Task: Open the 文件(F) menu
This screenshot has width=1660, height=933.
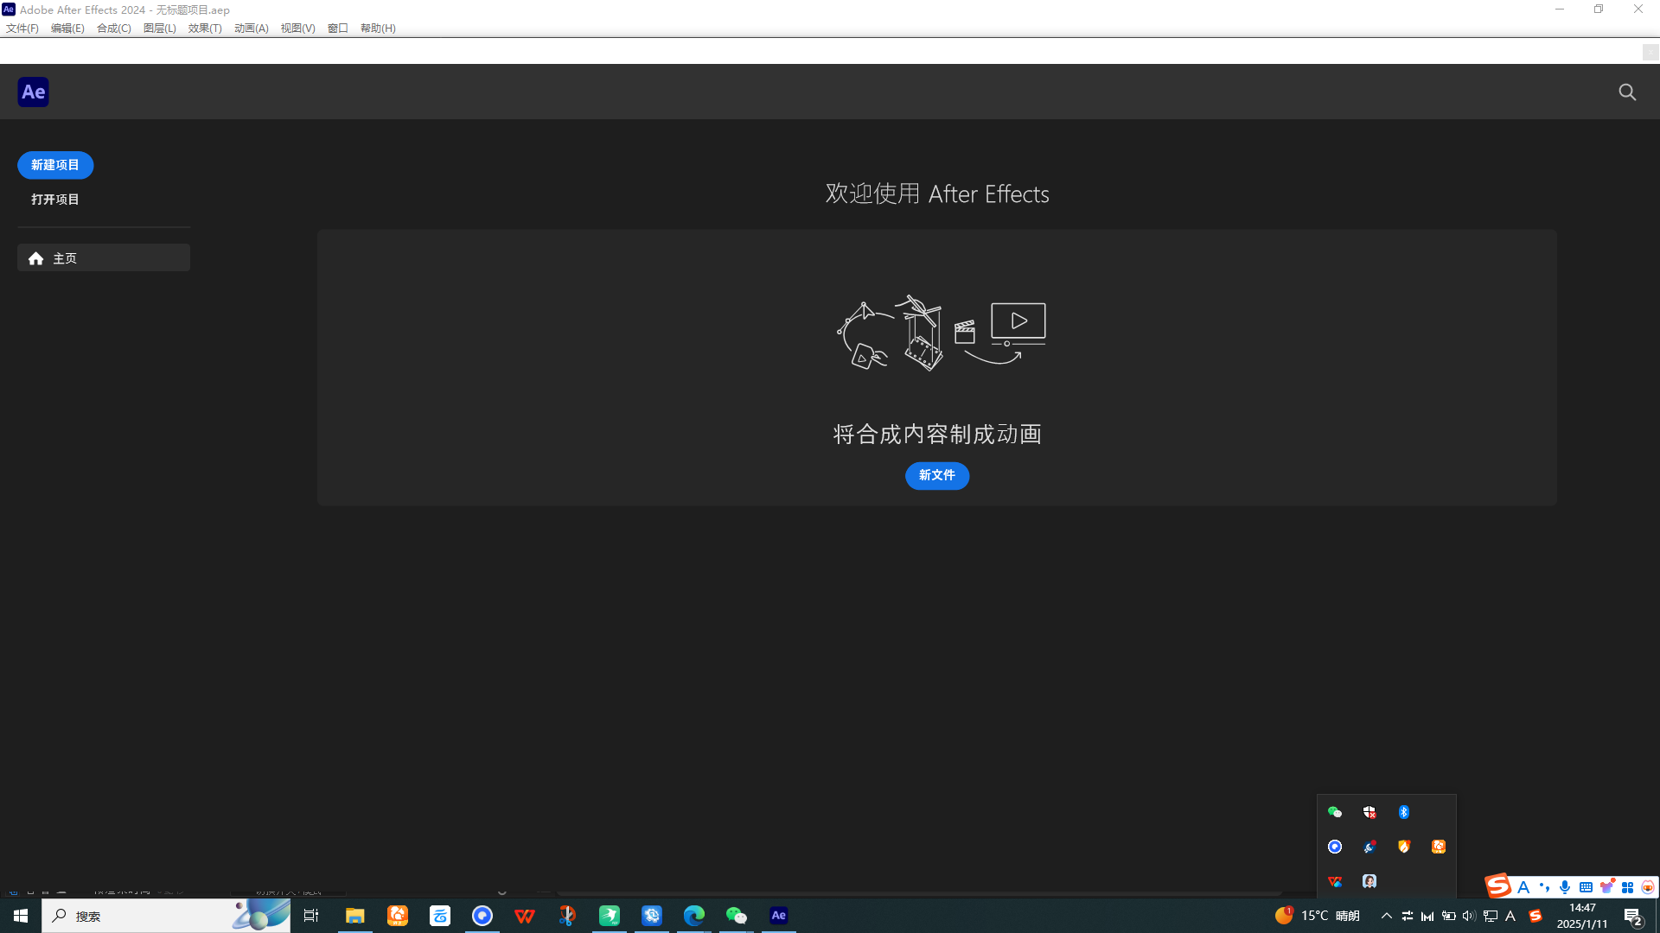Action: (22, 28)
